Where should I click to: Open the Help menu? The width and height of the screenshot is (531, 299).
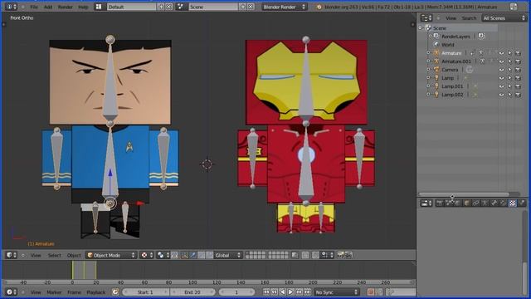(83, 7)
